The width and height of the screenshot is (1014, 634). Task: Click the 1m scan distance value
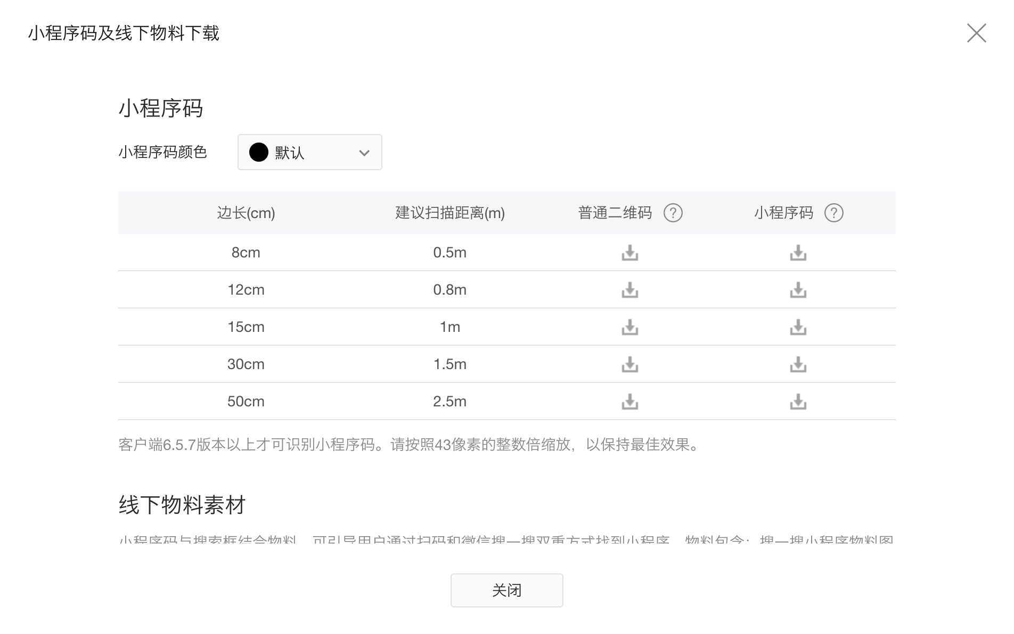pos(450,327)
